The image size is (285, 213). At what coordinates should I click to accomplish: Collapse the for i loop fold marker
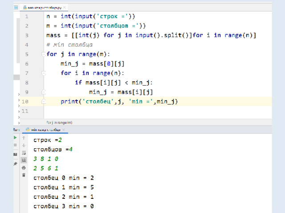[44, 73]
